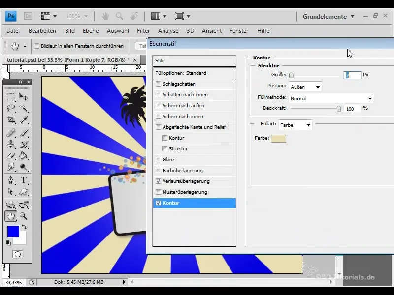Click the Kontur color swatch
Image resolution: width=394 pixels, height=295 pixels.
(x=278, y=139)
